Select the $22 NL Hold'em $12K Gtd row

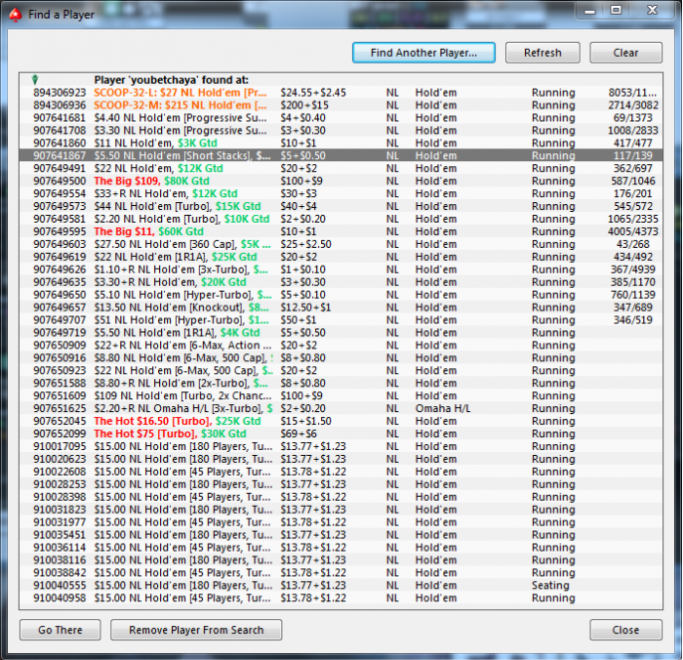pyautogui.click(x=341, y=168)
